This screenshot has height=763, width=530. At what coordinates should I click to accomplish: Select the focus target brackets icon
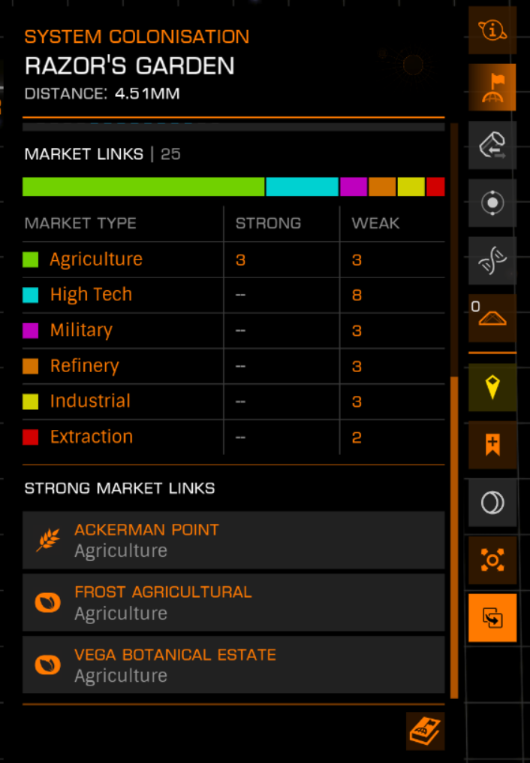pos(492,560)
